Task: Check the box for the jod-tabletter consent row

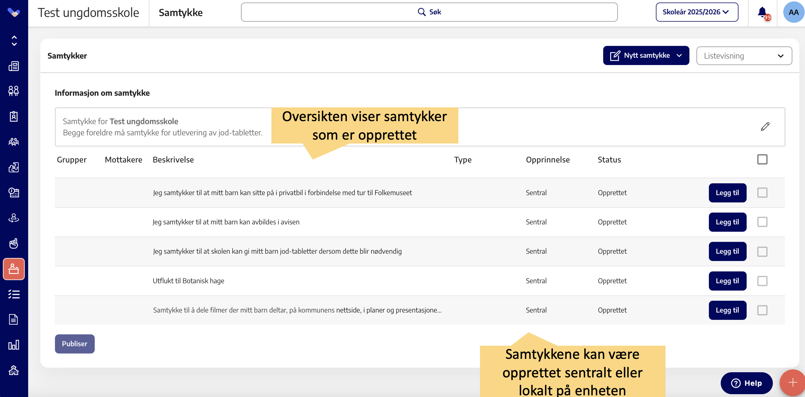Action: (762, 251)
